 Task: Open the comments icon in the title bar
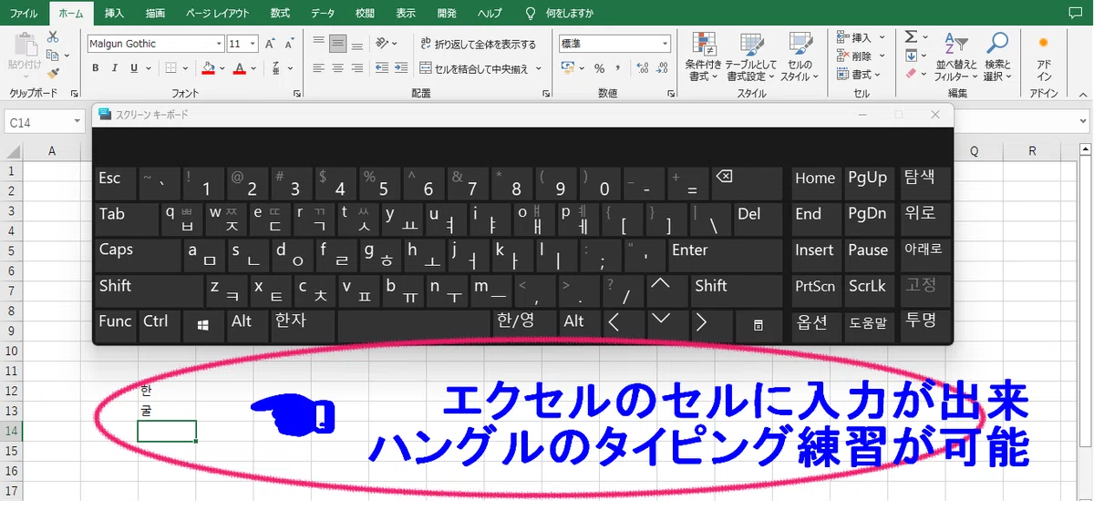click(1074, 13)
